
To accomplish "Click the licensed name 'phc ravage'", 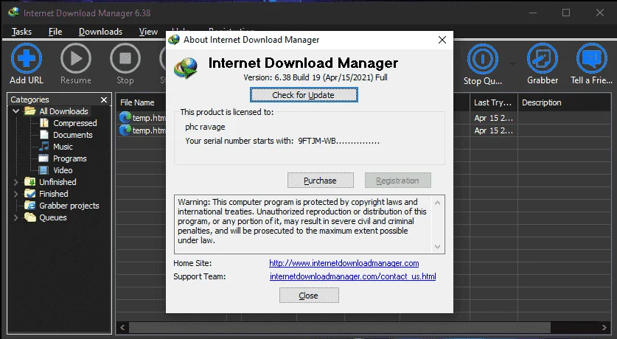I will (x=205, y=127).
